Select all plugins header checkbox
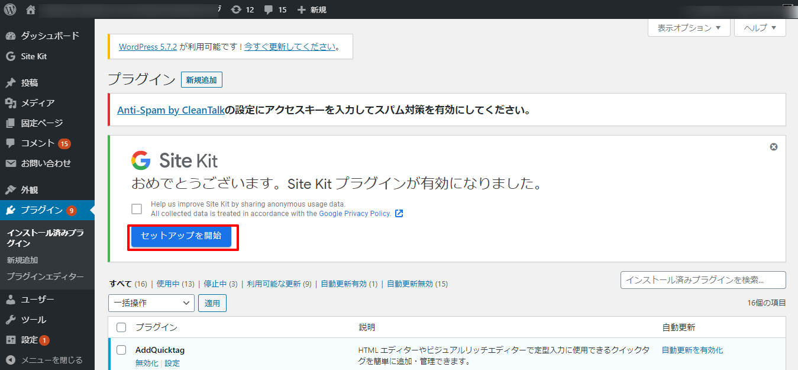Screen dimensions: 798x370 click(x=121, y=327)
